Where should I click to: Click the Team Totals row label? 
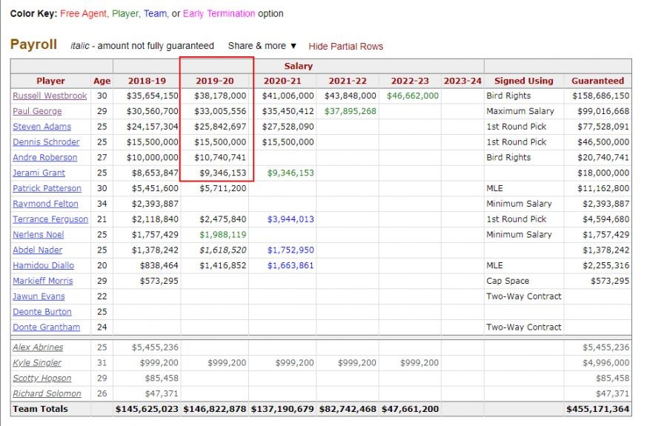40,409
